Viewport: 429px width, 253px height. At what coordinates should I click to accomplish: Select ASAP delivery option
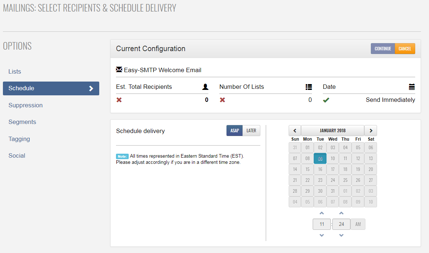click(x=234, y=130)
